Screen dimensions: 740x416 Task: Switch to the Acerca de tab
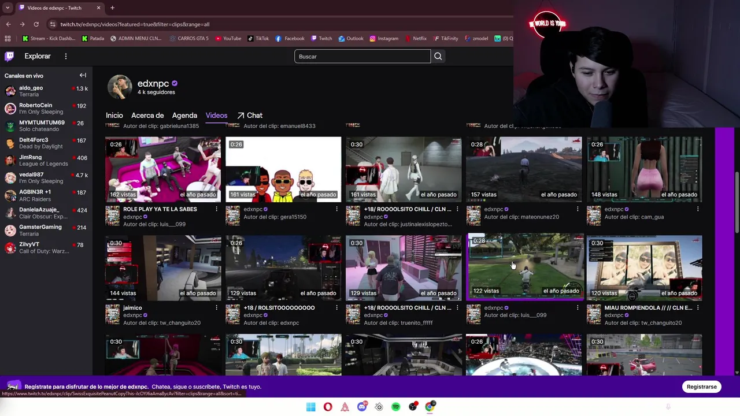pyautogui.click(x=147, y=116)
